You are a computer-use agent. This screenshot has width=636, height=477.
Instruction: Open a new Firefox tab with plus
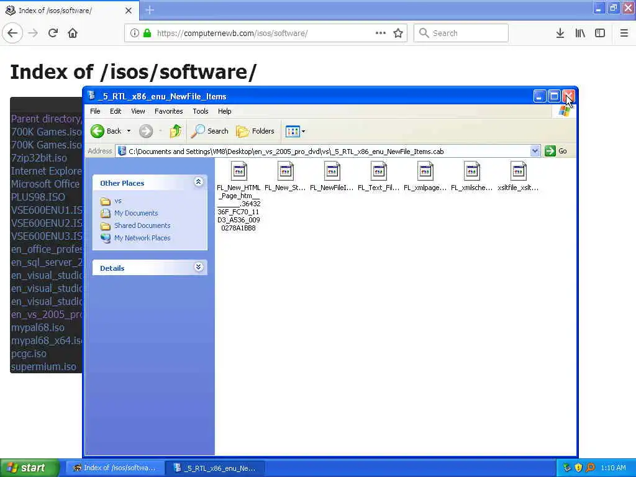(150, 10)
